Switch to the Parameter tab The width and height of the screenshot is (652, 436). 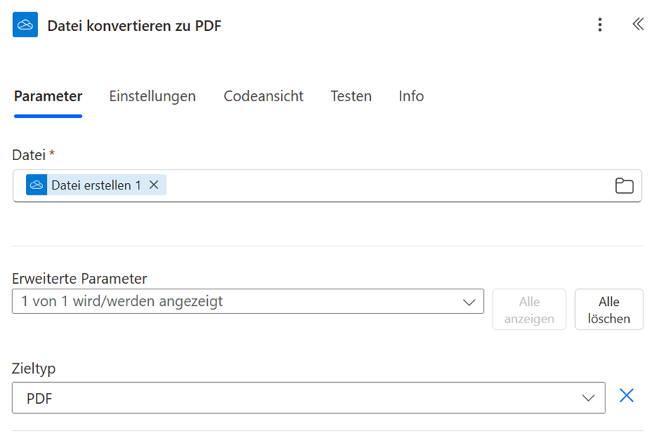pyautogui.click(x=48, y=96)
